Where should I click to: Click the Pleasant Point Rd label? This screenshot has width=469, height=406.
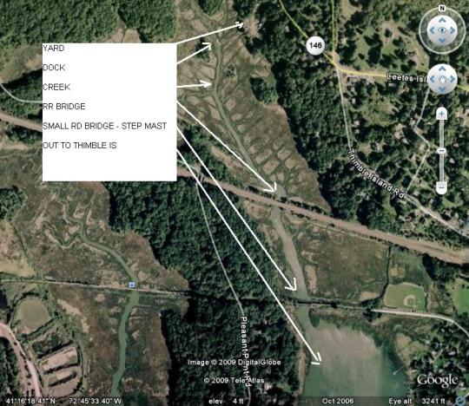(245, 351)
